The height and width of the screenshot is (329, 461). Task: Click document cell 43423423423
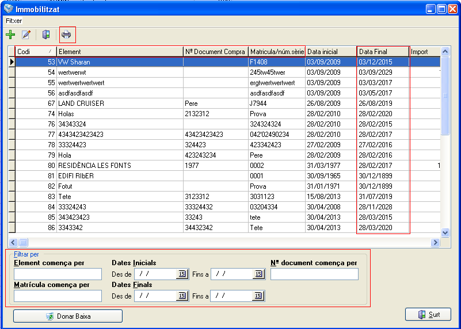tap(216, 134)
